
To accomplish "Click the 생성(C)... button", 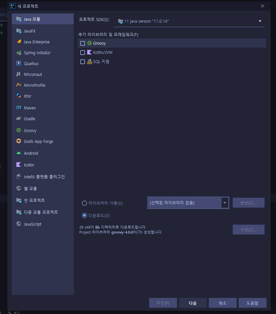I will 248,203.
